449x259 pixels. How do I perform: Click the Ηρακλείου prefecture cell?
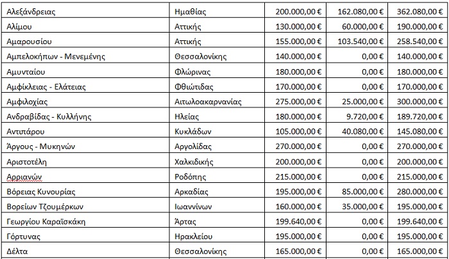pos(217,236)
